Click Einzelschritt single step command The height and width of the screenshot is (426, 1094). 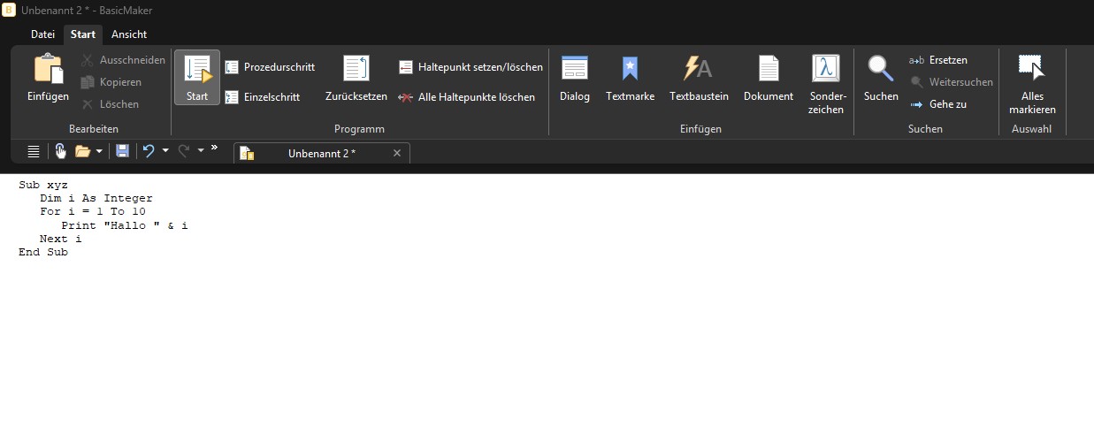tap(263, 97)
